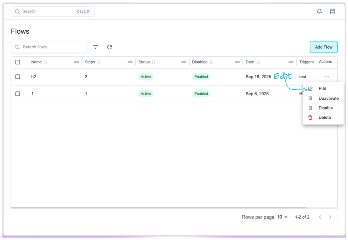Check the box for flow h2
The image size is (348, 240).
tap(18, 77)
